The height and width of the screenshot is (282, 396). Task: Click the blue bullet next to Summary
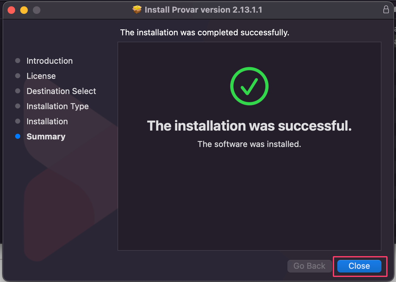18,136
